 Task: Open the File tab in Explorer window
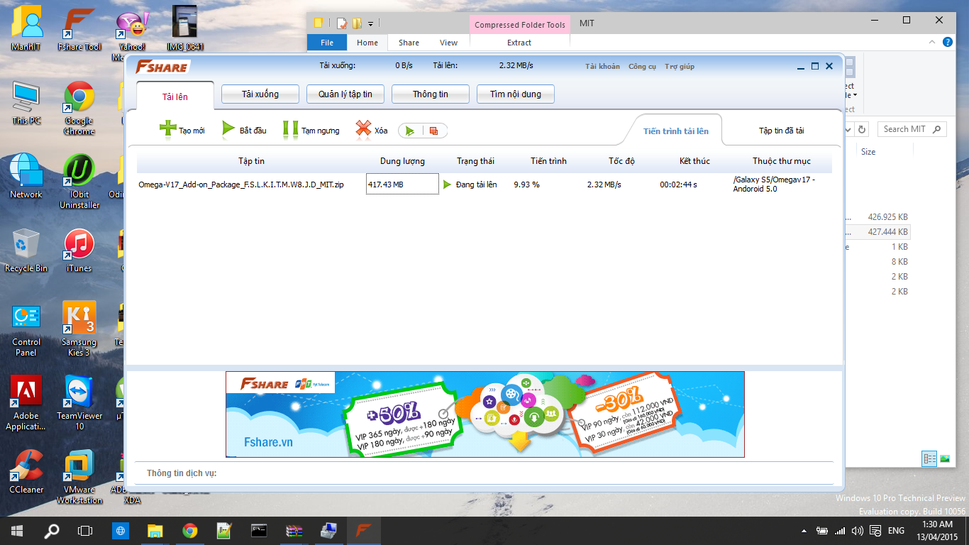point(327,43)
